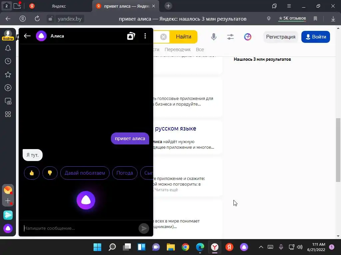
Task: Open the 'на русском языке' result link
Action: [x=175, y=128]
